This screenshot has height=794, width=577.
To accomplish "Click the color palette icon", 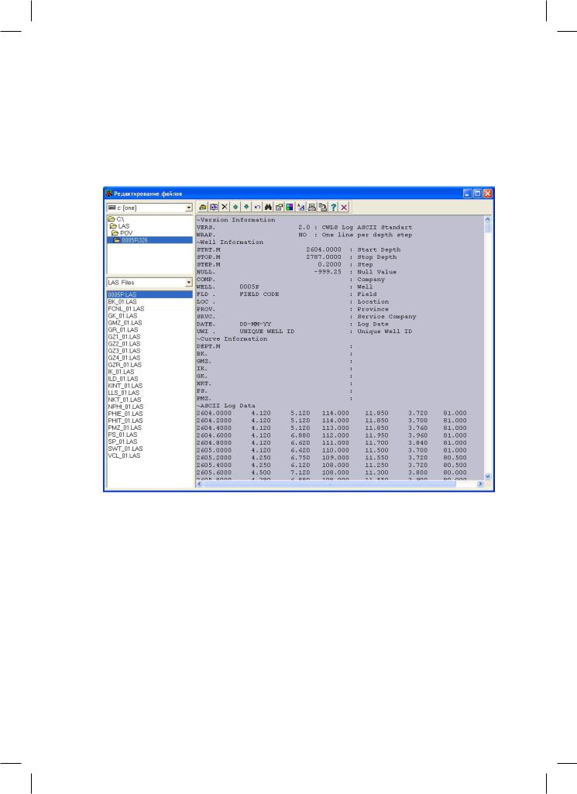I will [290, 207].
